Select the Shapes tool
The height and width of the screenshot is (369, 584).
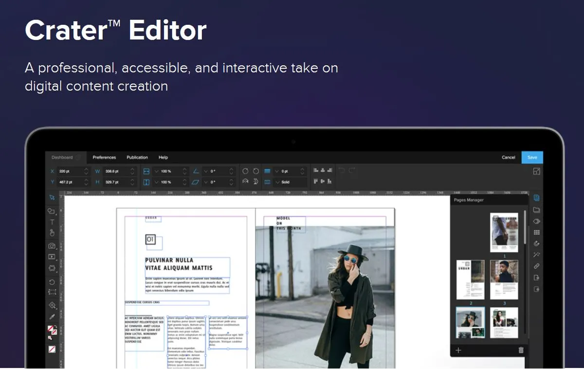click(x=52, y=211)
